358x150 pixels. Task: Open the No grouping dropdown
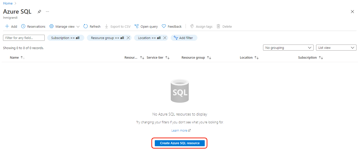288,48
